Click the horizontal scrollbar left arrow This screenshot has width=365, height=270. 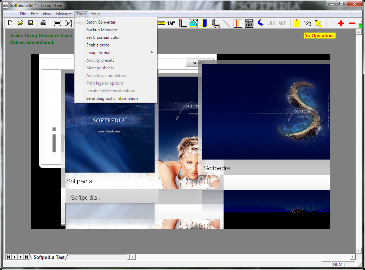pyautogui.click(x=133, y=257)
